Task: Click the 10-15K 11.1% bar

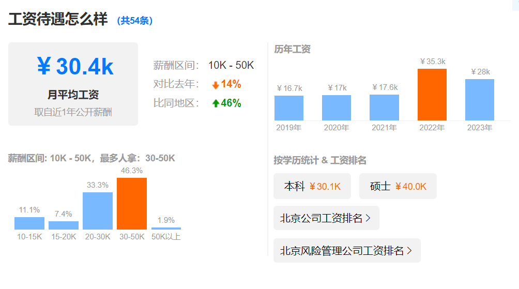Action: coord(29,223)
